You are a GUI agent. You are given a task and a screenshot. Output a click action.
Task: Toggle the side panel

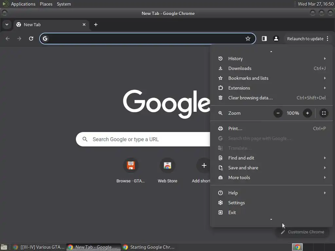coord(264,39)
